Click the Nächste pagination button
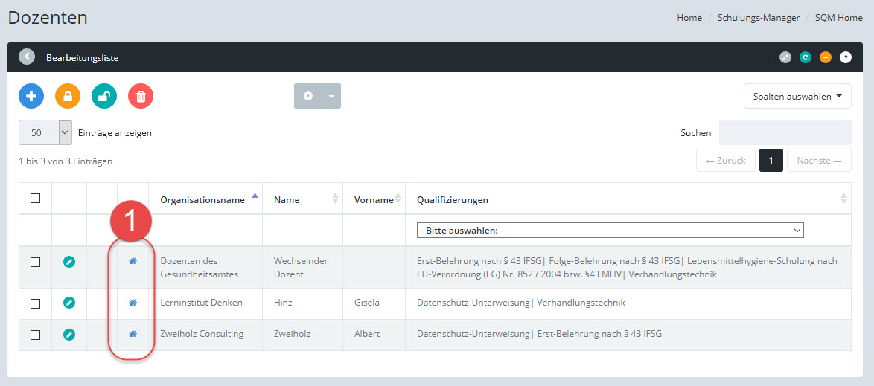874x386 pixels. pyautogui.click(x=818, y=161)
